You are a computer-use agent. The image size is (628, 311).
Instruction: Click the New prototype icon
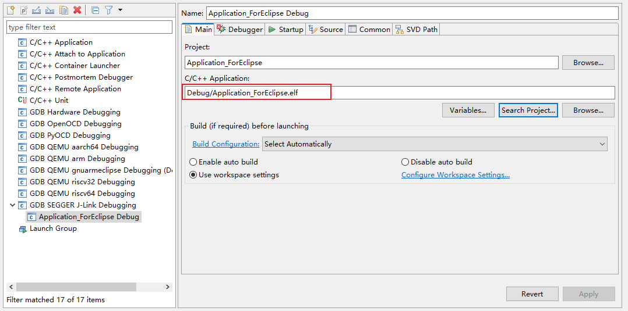tap(24, 10)
